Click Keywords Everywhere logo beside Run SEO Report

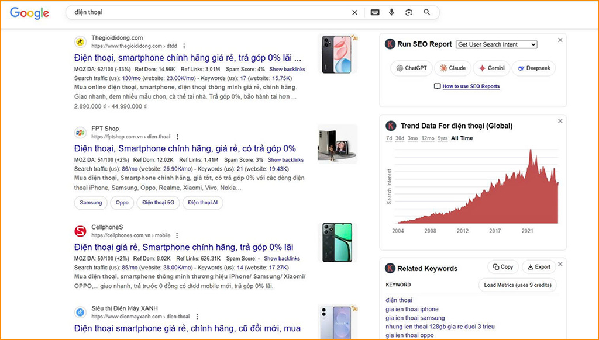tap(390, 44)
